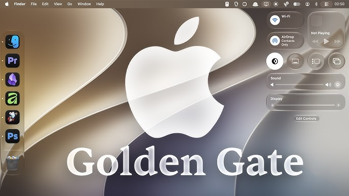Screen dimensions: 349x196
Task: Click the Not Playing text
Action: click(320, 33)
